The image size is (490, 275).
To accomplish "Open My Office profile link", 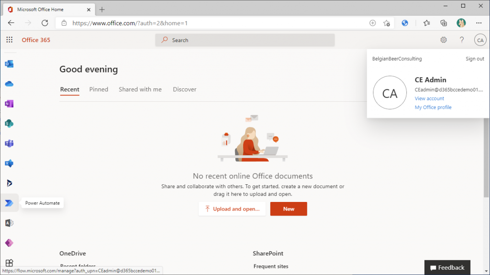I will (x=433, y=107).
